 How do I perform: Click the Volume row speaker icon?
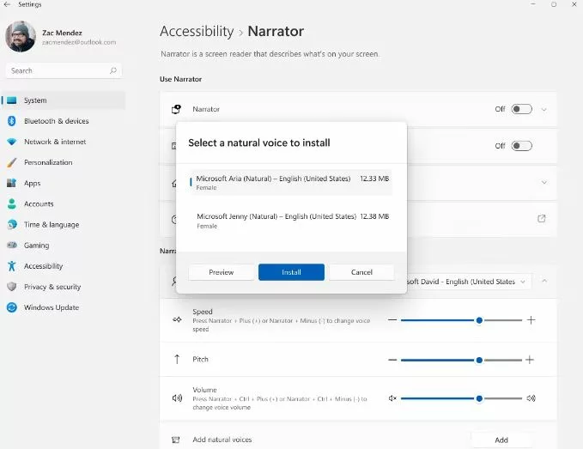point(177,398)
